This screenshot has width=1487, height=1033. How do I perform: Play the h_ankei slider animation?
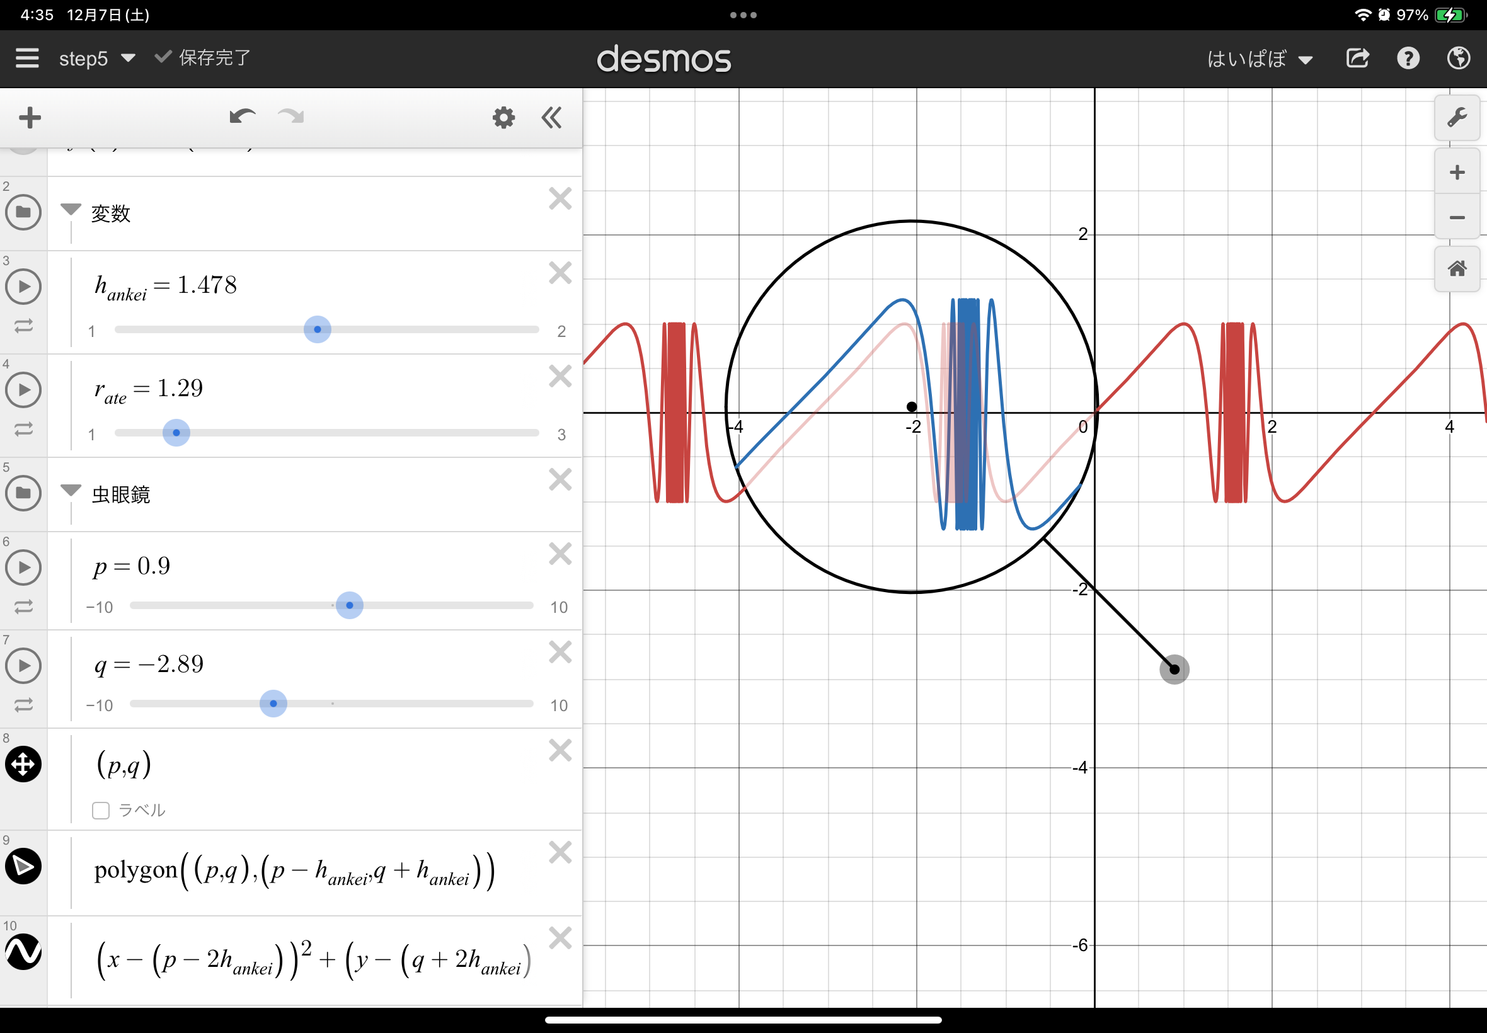(x=23, y=286)
